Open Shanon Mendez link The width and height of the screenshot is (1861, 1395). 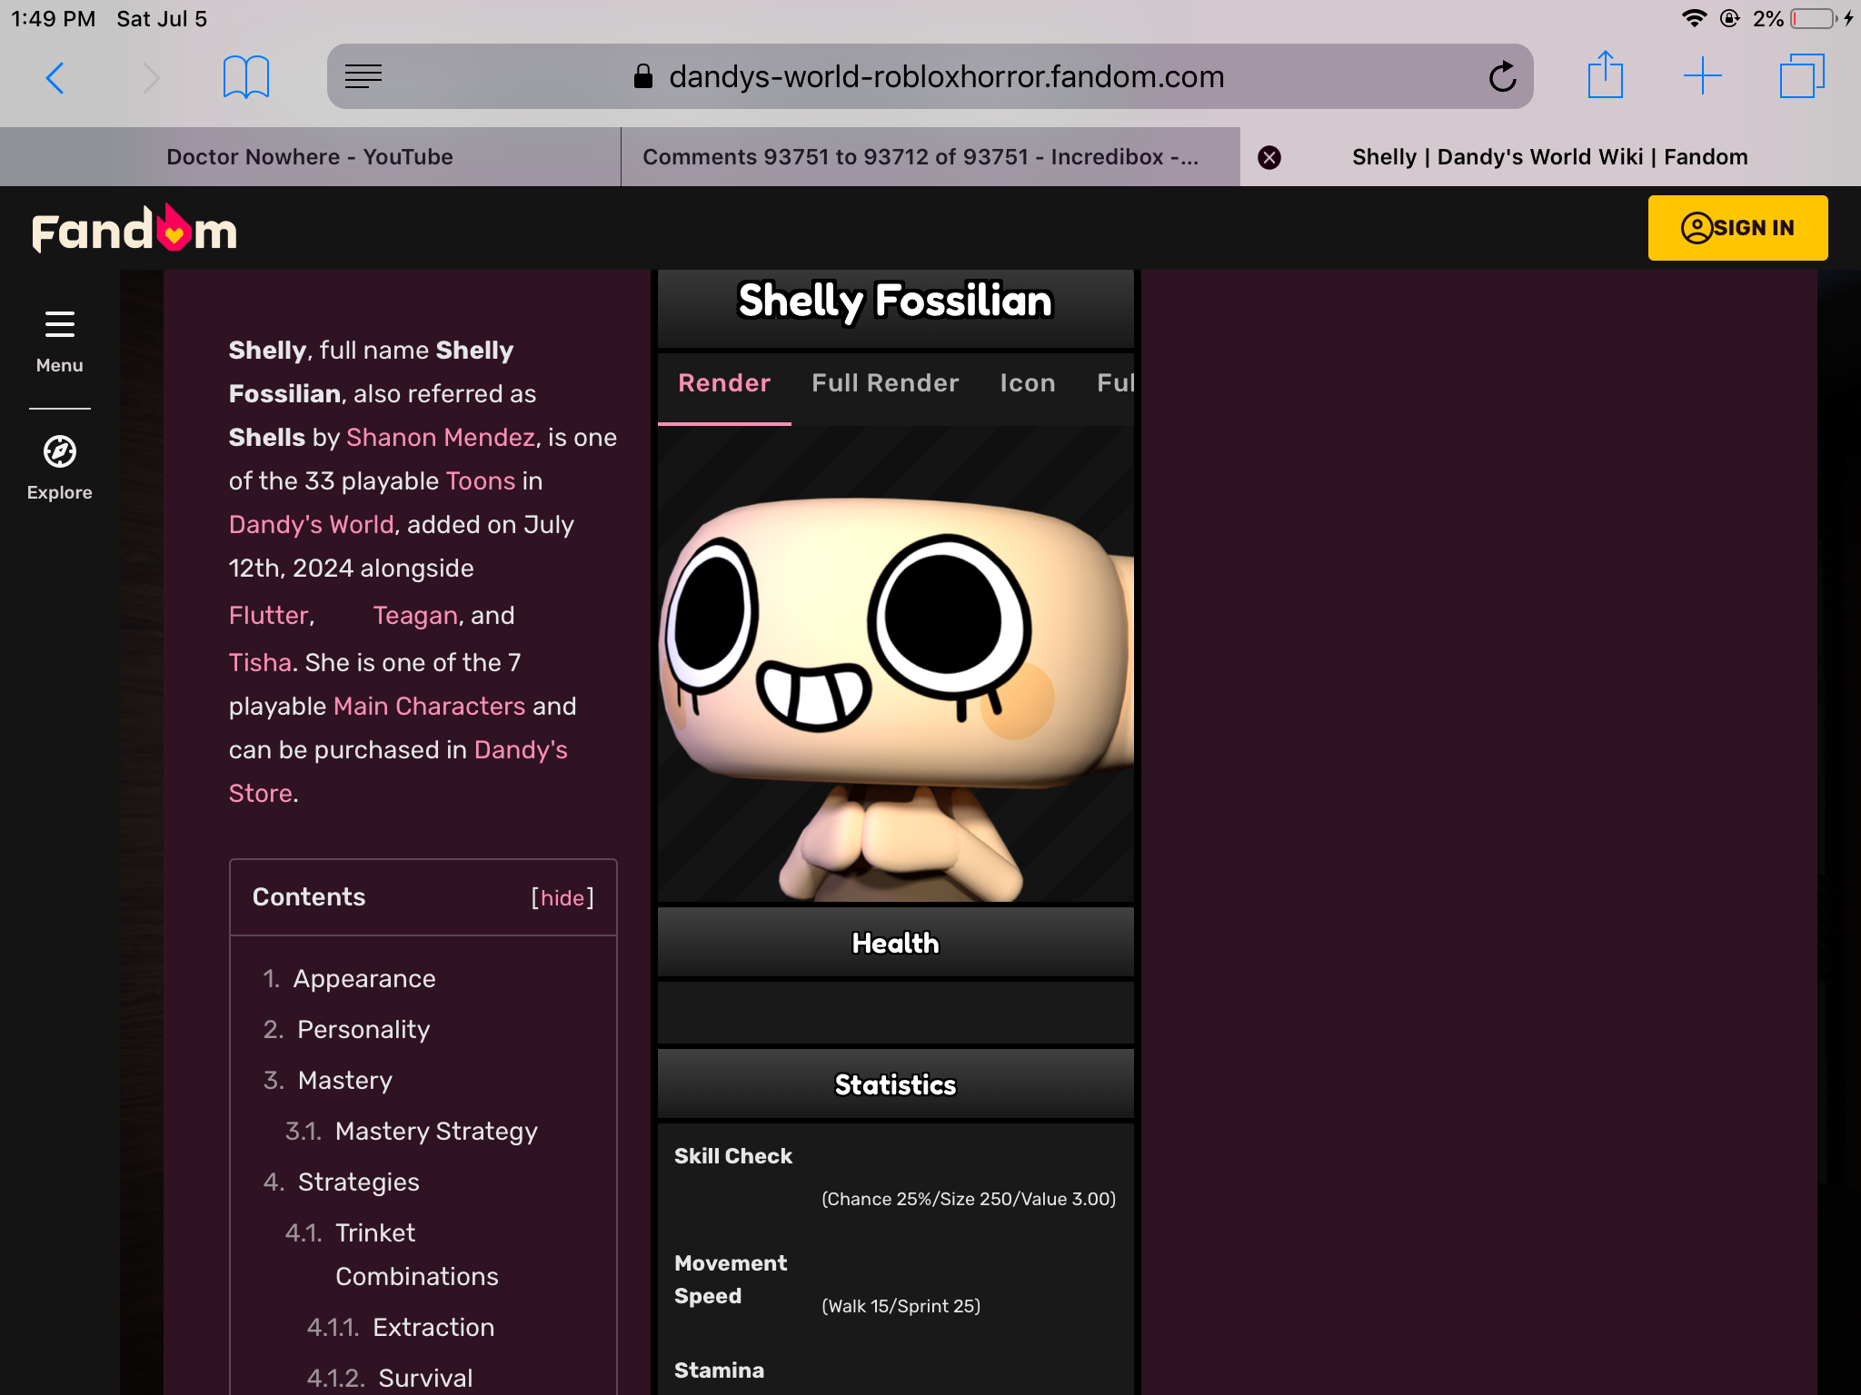pyautogui.click(x=441, y=438)
